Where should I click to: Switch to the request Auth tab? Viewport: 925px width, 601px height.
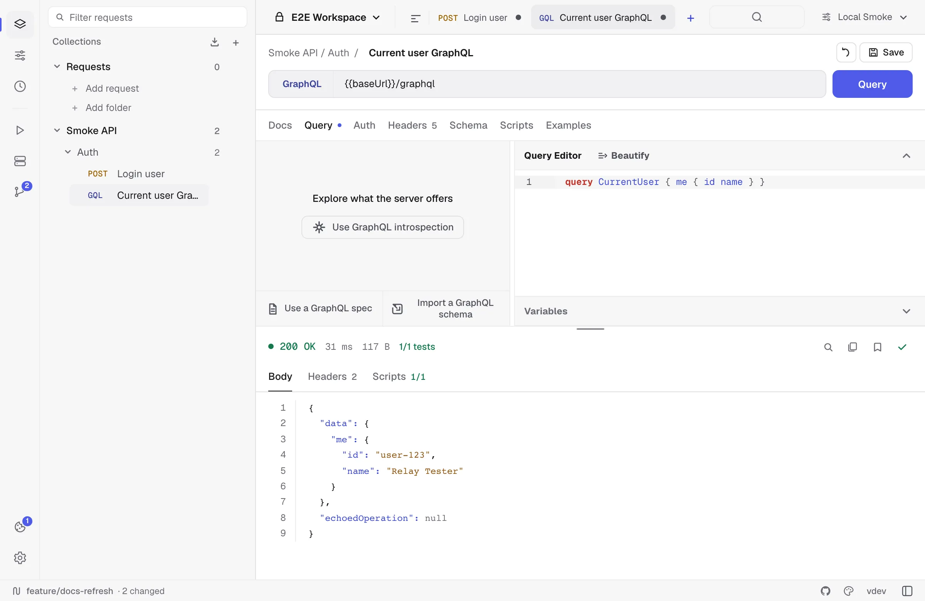tap(364, 125)
